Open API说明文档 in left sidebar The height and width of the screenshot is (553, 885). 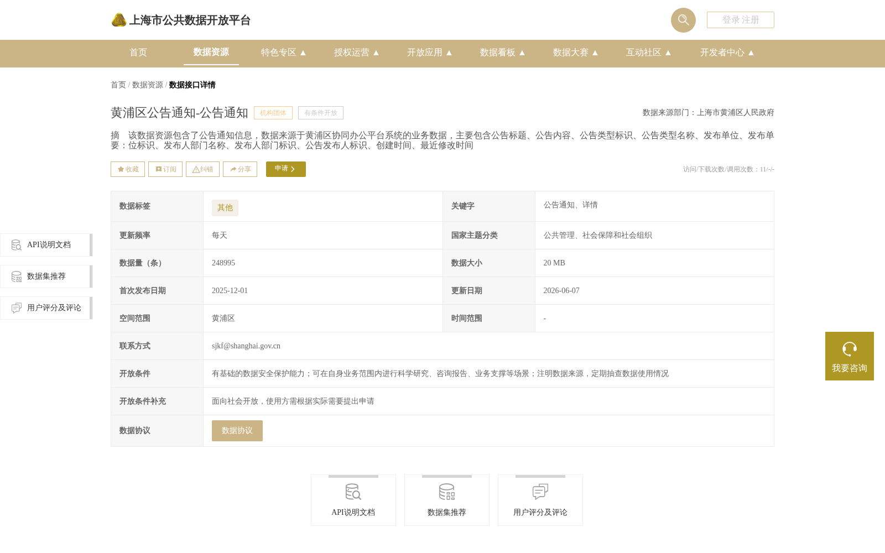46,245
